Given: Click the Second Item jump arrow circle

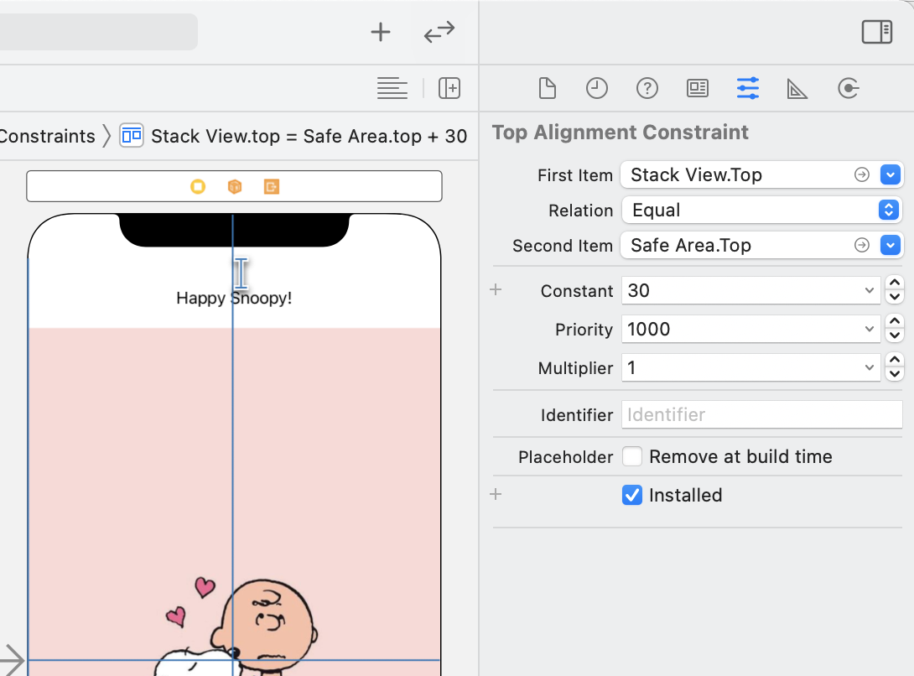Looking at the screenshot, I should point(861,245).
